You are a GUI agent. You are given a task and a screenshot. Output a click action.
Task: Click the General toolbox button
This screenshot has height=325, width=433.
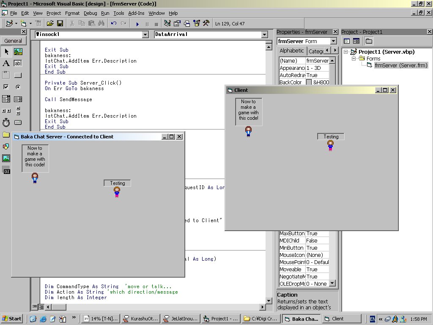(13, 41)
